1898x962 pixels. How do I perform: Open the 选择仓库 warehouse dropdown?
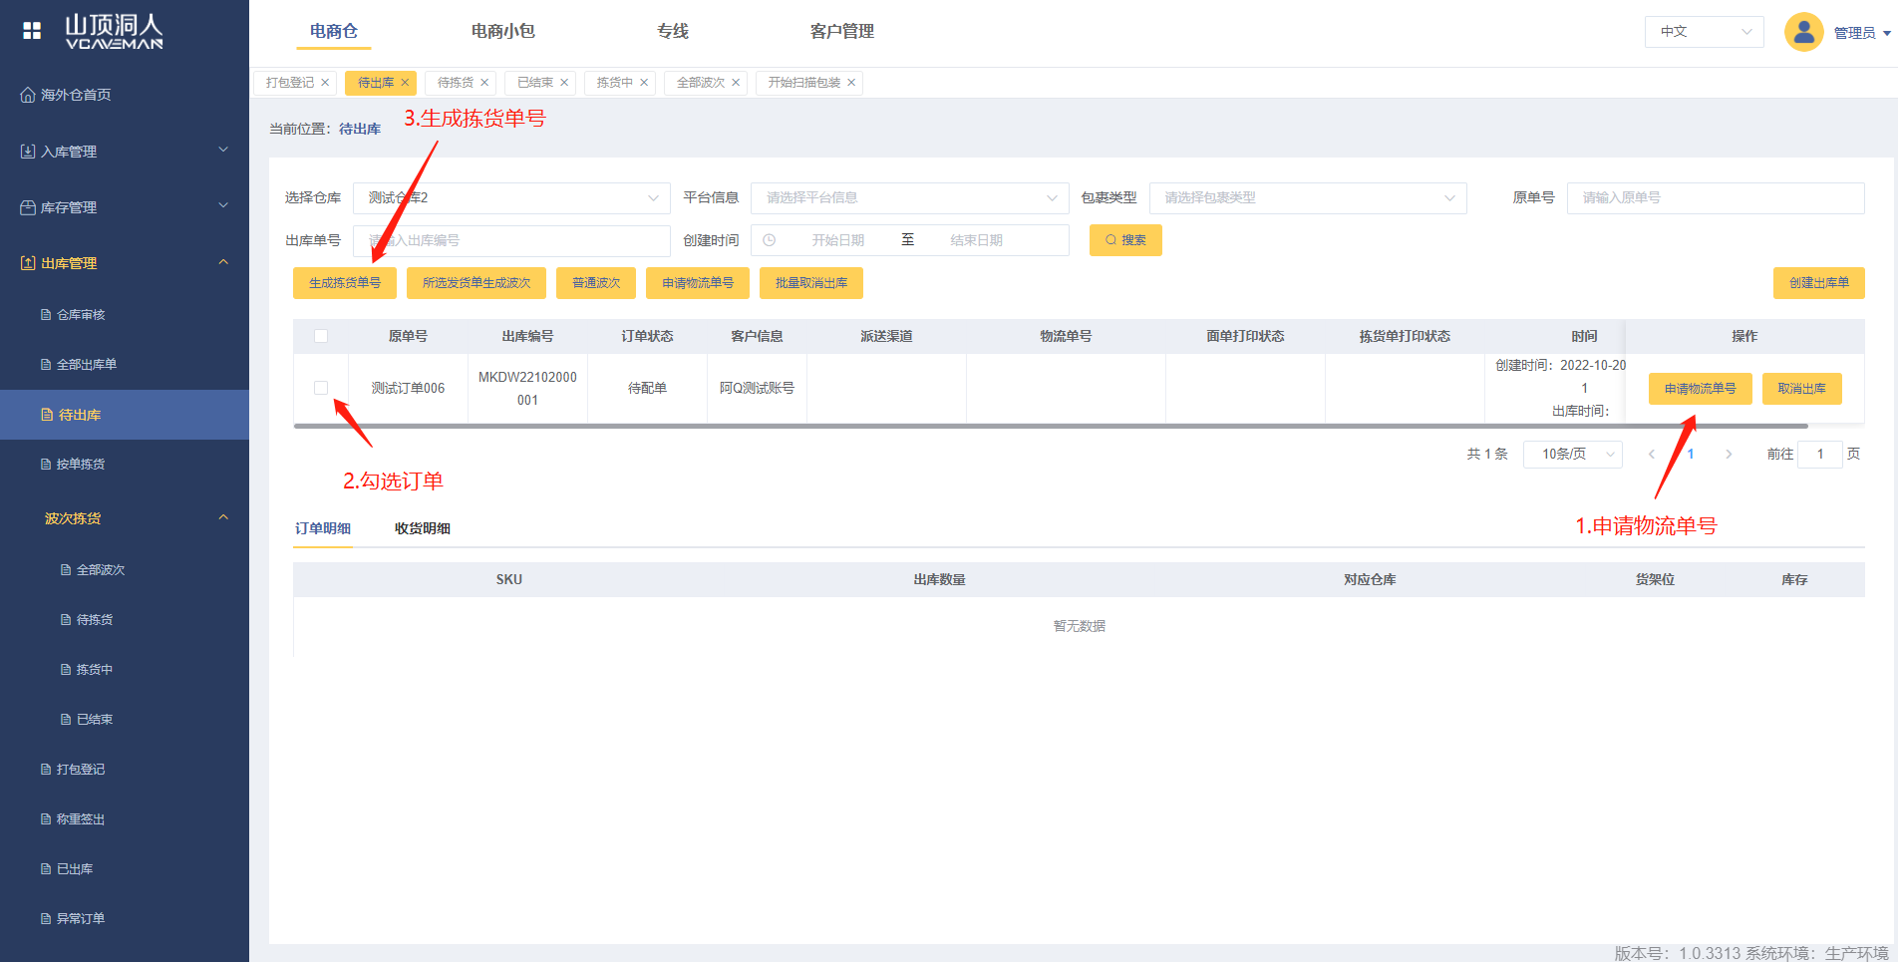510,198
